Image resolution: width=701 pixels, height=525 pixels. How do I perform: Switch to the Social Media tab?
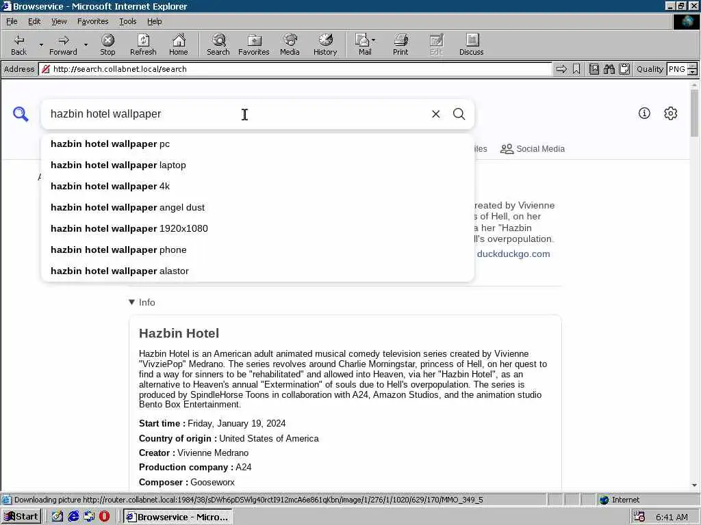point(533,148)
